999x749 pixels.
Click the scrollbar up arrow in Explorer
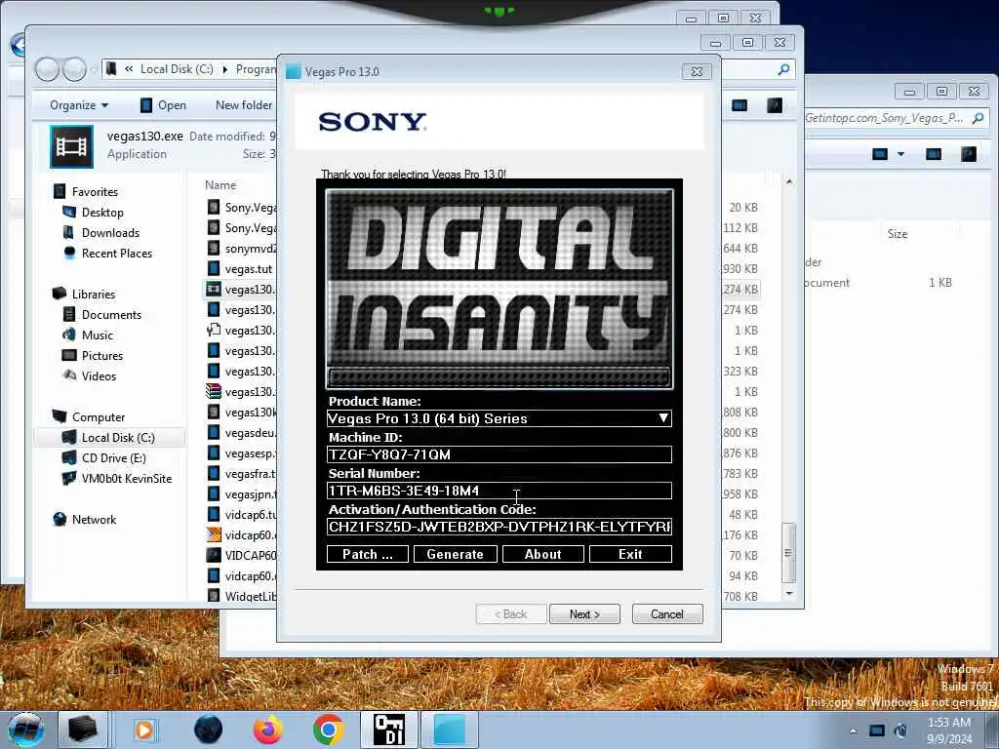pos(788,182)
